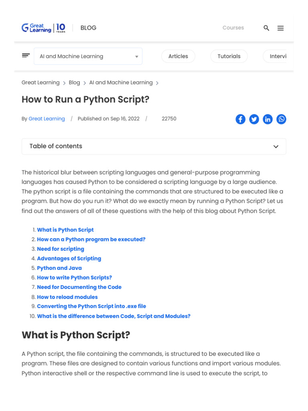
Task: Click the category filter lines icon
Action: (x=26, y=56)
